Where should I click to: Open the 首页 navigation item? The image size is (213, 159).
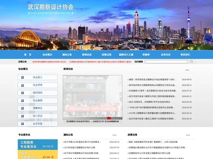(28, 55)
